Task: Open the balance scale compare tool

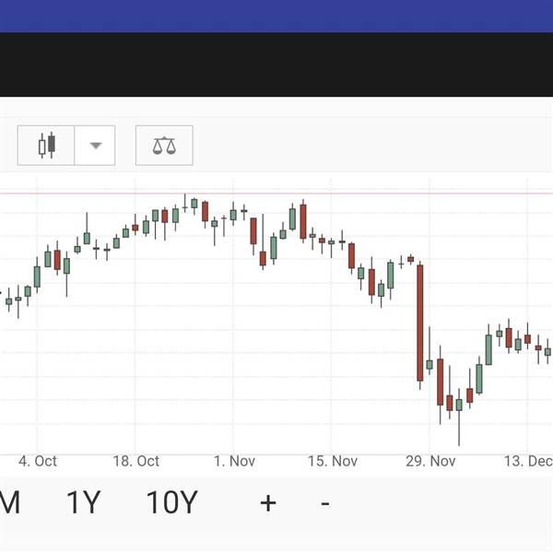Action: pos(164,146)
